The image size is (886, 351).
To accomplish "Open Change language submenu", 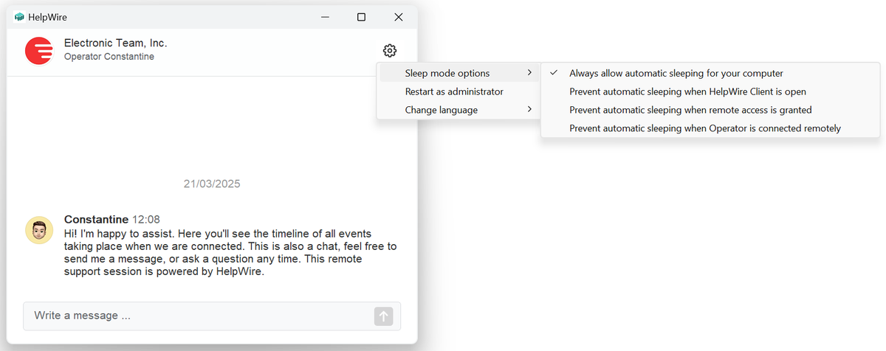I will pos(458,110).
